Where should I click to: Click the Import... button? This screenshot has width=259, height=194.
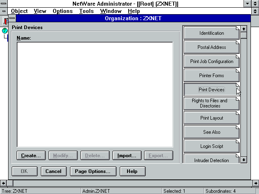click(x=127, y=155)
